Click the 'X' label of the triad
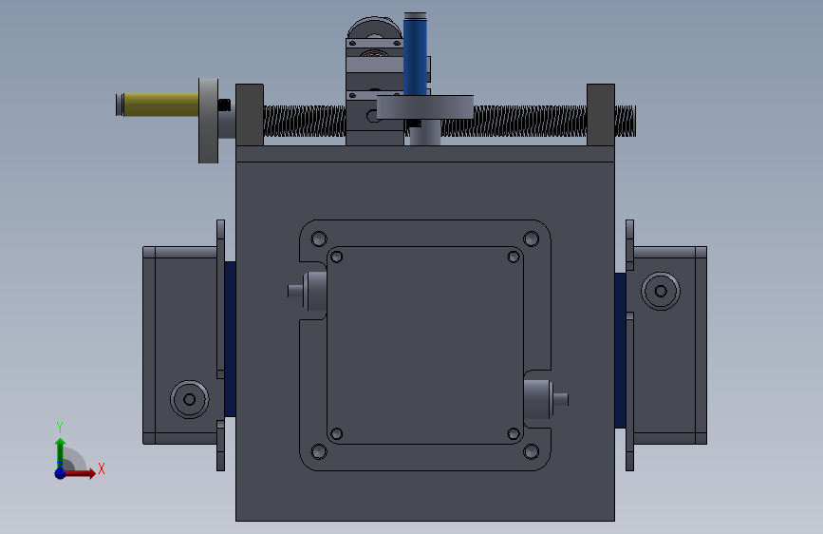 (x=102, y=468)
